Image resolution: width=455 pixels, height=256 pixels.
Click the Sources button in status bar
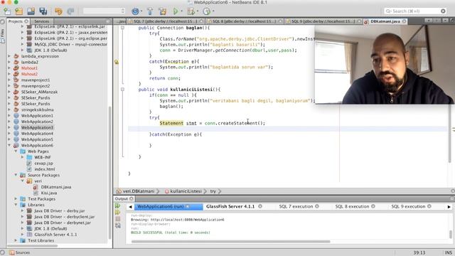click(x=19, y=252)
